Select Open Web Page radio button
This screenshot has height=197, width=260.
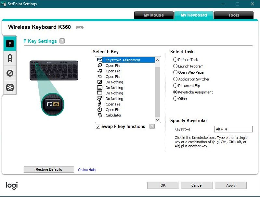click(175, 72)
